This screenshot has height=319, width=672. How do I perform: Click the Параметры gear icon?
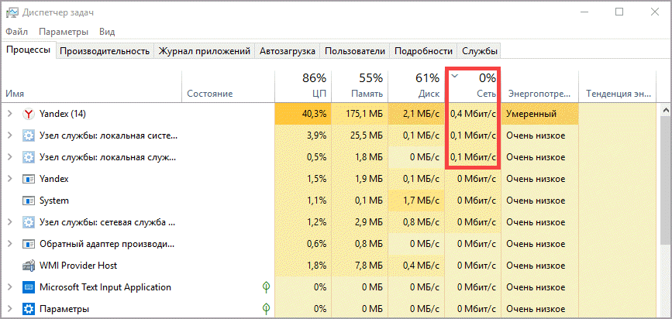point(29,309)
